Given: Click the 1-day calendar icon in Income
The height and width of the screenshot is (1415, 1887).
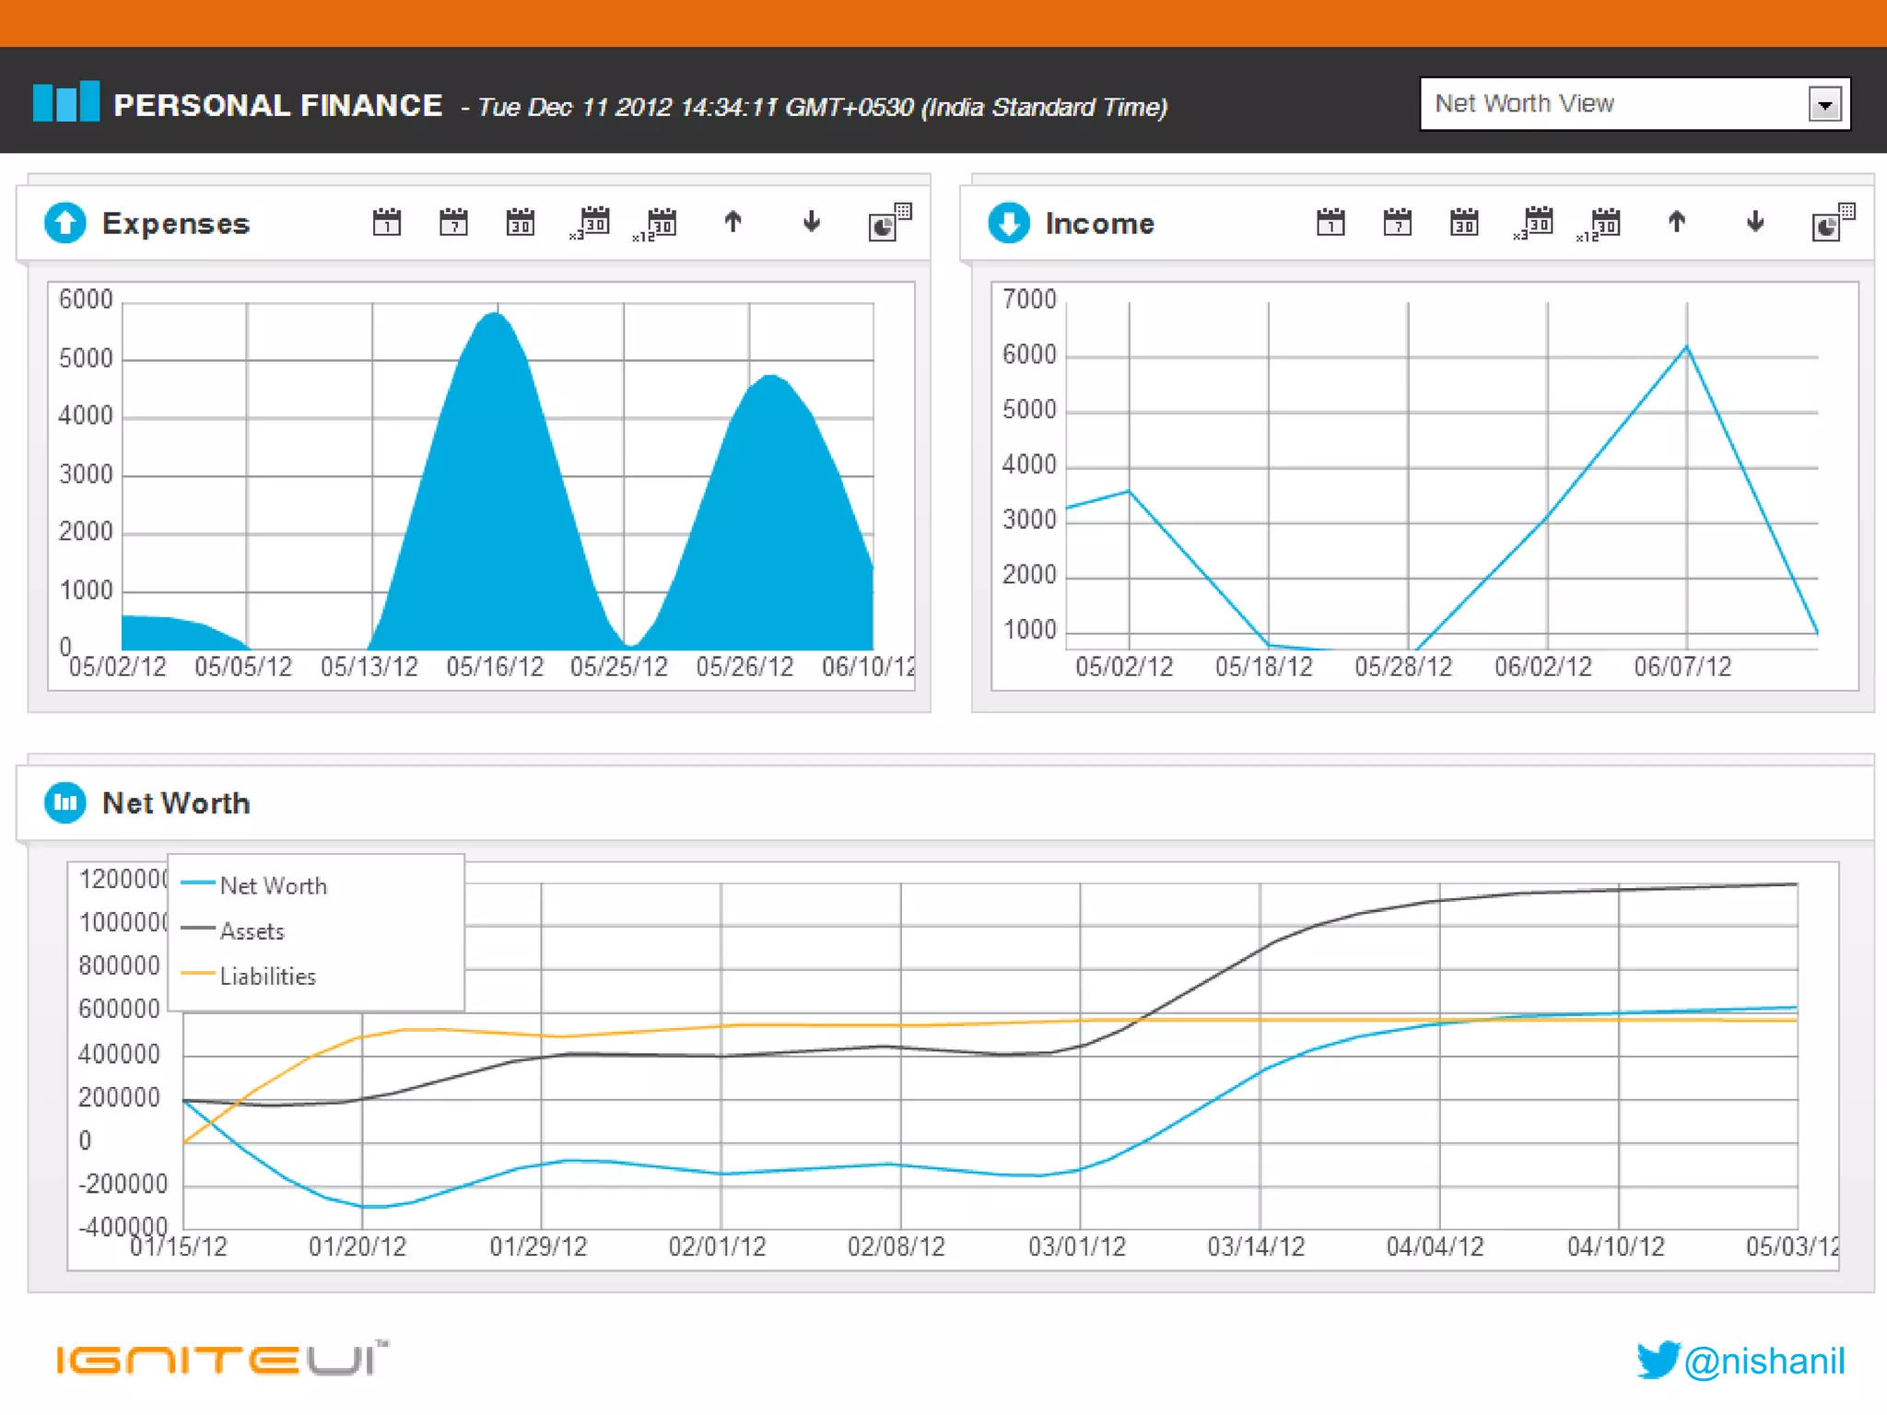Looking at the screenshot, I should (x=1330, y=222).
